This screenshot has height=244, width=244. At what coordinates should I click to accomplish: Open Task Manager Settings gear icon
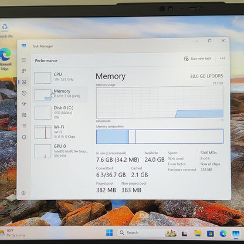[23, 193]
